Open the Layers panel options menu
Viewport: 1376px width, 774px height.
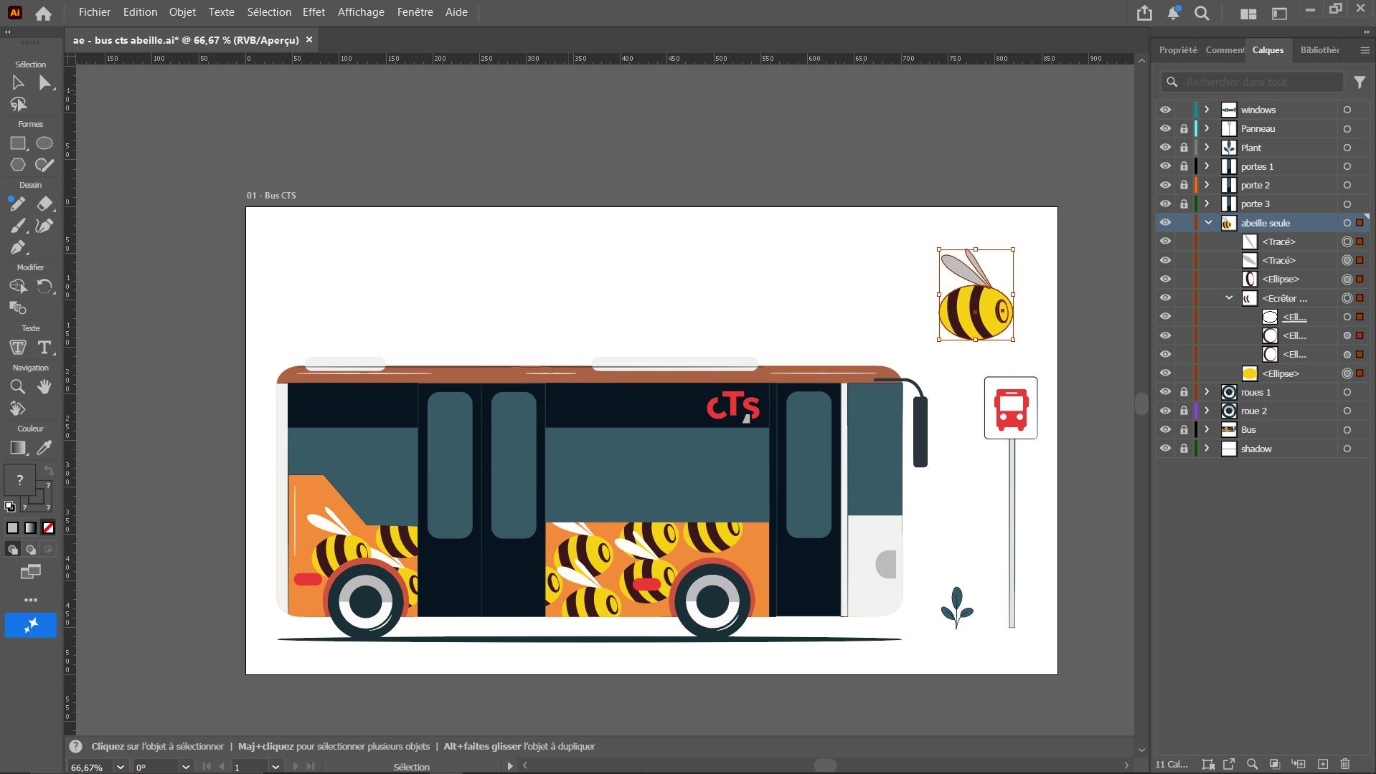[x=1365, y=50]
